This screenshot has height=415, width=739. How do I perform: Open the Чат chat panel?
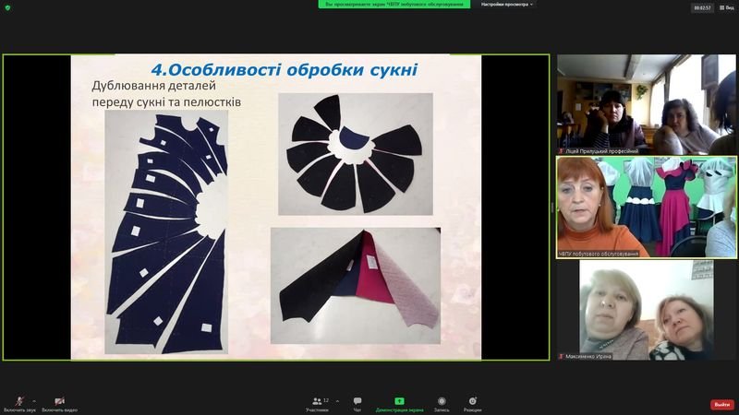pyautogui.click(x=357, y=403)
